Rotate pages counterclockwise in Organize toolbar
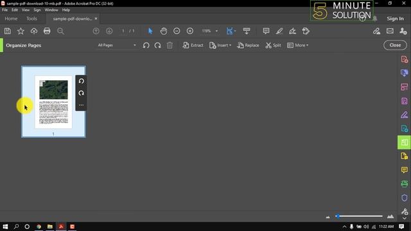The image size is (411, 231). point(146,46)
